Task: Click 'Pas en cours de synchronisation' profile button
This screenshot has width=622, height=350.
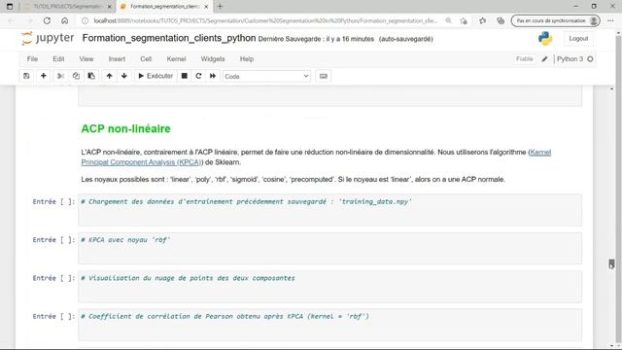Action: pyautogui.click(x=556, y=20)
